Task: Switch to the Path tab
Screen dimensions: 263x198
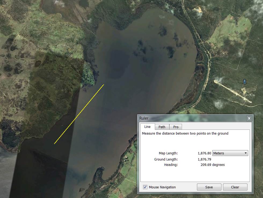Action: coord(162,127)
